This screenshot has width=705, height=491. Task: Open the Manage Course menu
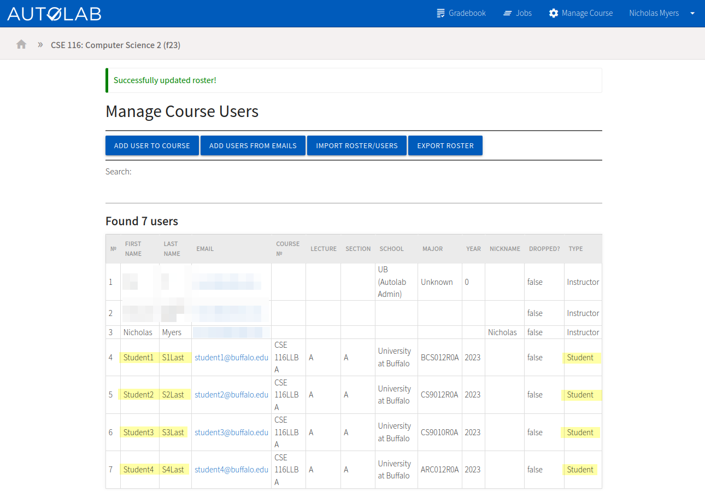point(581,13)
